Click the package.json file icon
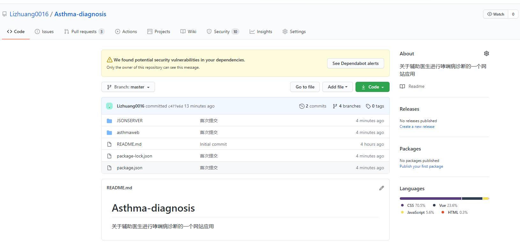This screenshot has width=520, height=251. (x=109, y=168)
